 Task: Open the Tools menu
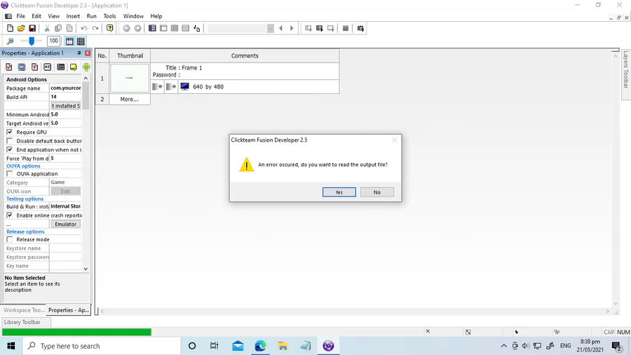pos(109,16)
